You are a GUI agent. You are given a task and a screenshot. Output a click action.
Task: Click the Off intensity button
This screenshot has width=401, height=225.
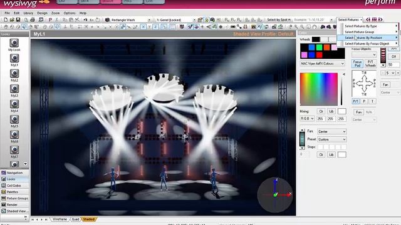coord(393,56)
